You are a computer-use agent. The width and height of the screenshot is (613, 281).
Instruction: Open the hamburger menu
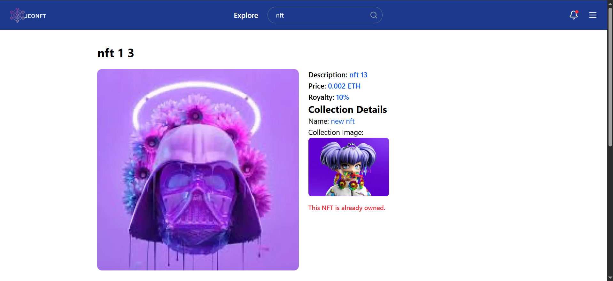593,15
